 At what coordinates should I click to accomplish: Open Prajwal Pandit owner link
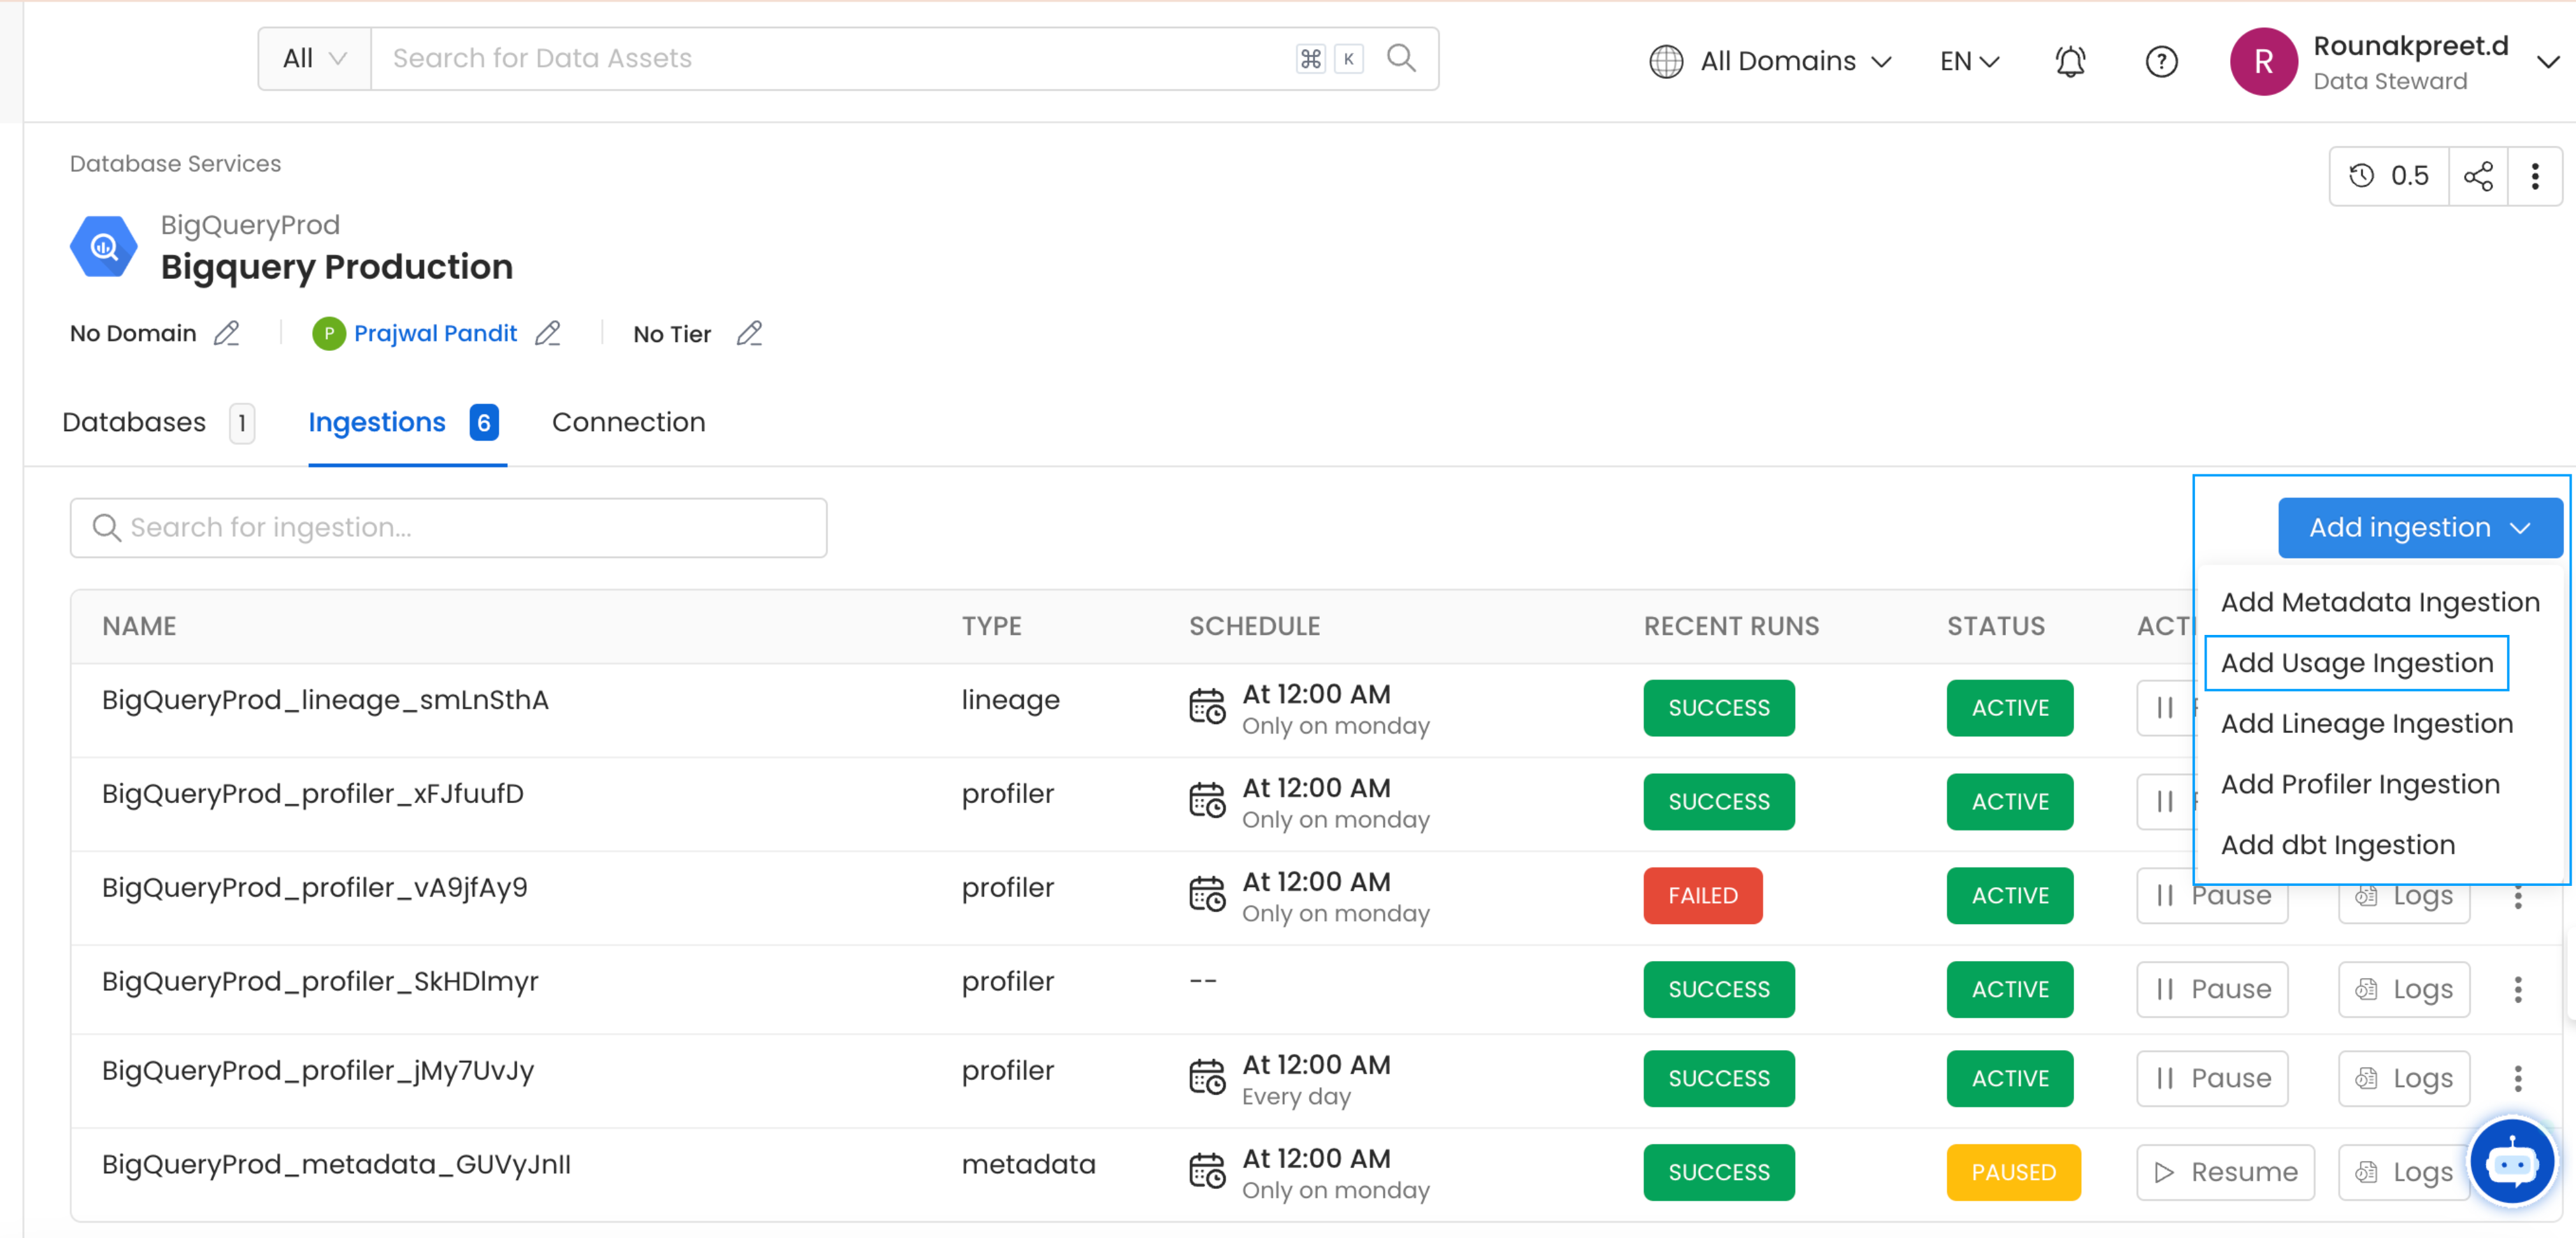coord(435,333)
